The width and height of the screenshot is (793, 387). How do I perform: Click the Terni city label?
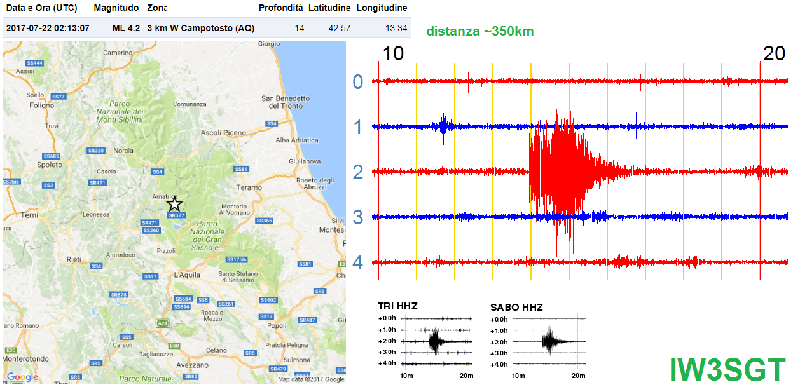[x=29, y=215]
